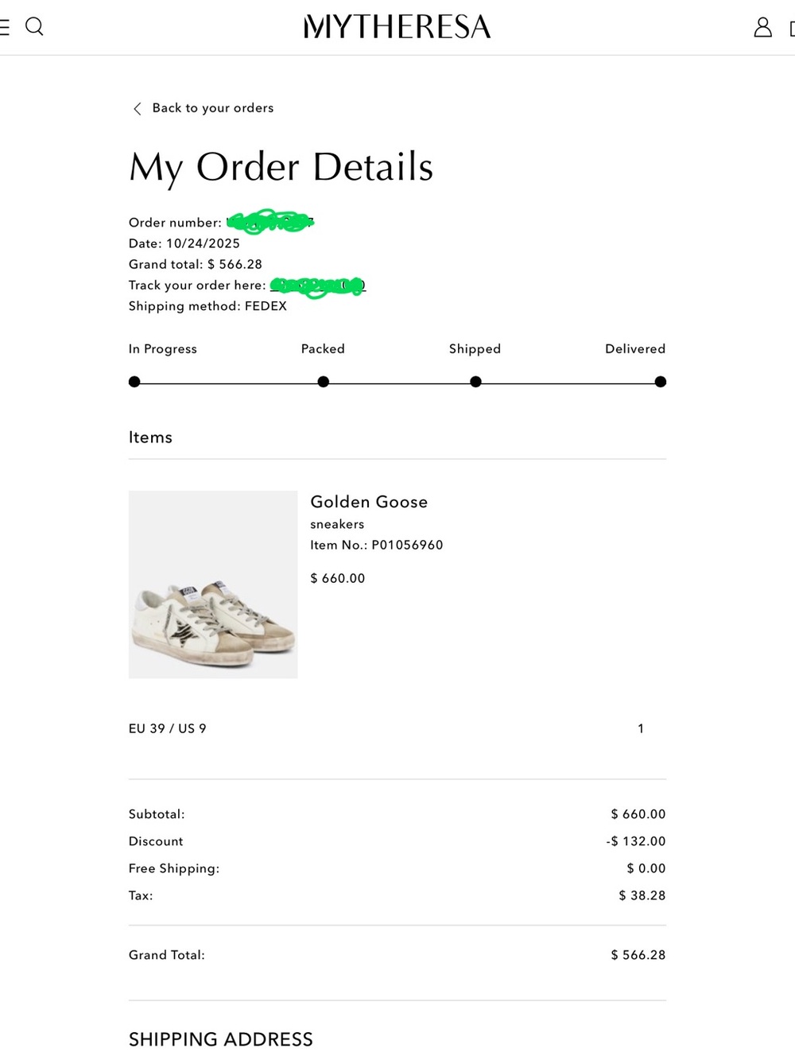
Task: Click the Shipped status dot
Action: pos(475,382)
